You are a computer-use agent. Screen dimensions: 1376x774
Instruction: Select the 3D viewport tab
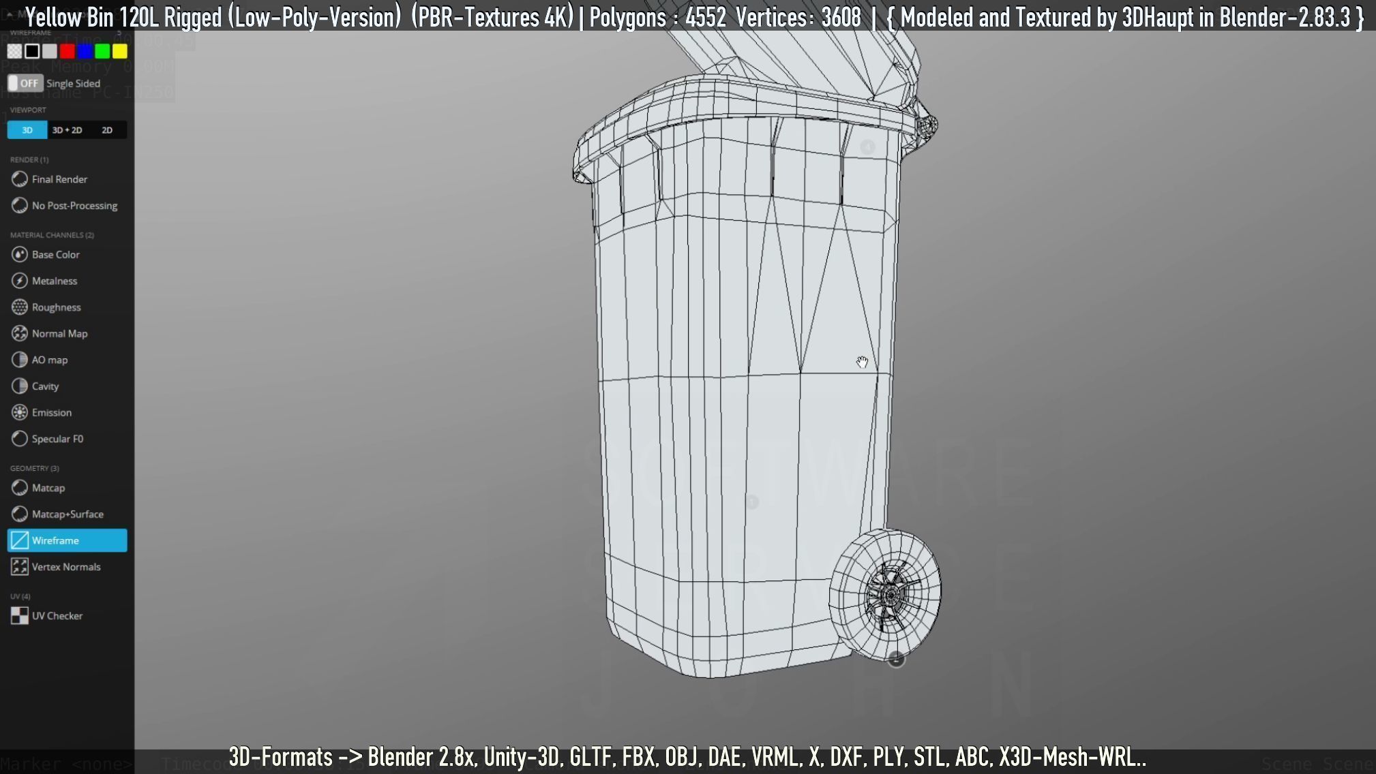tap(27, 130)
